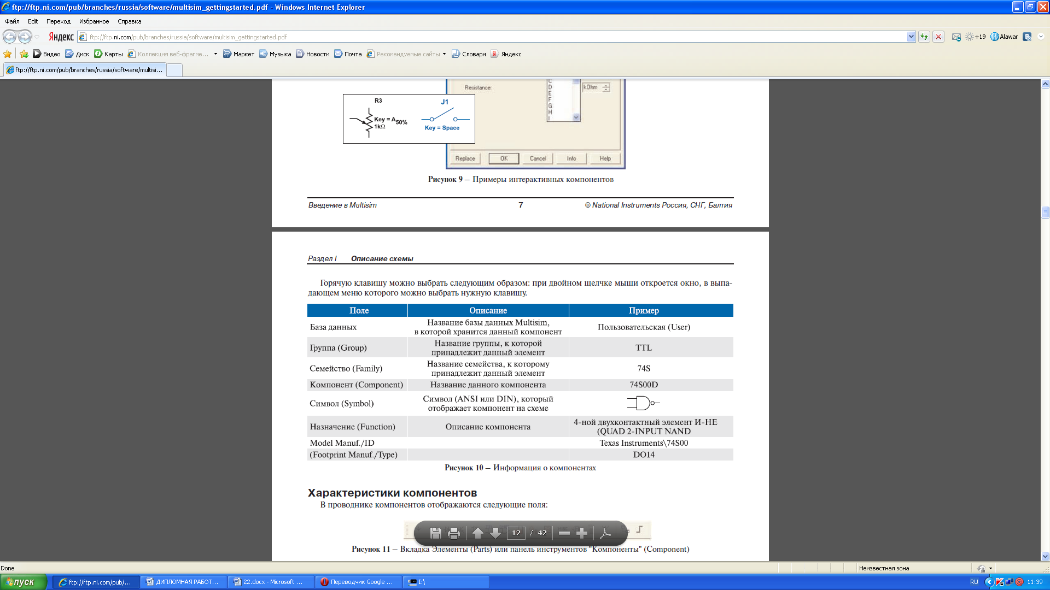Click scrollbar down arrow
1050x590 pixels.
1045,557
